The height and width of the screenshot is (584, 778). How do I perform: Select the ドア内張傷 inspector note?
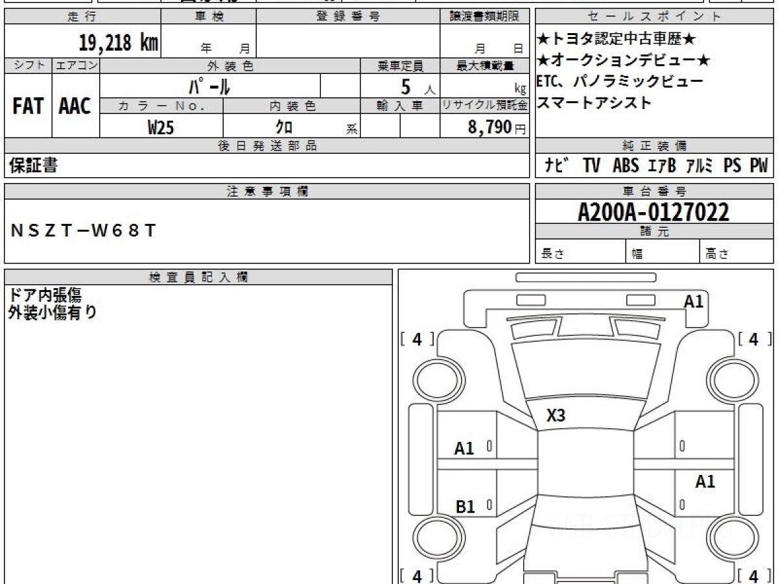click(44, 295)
